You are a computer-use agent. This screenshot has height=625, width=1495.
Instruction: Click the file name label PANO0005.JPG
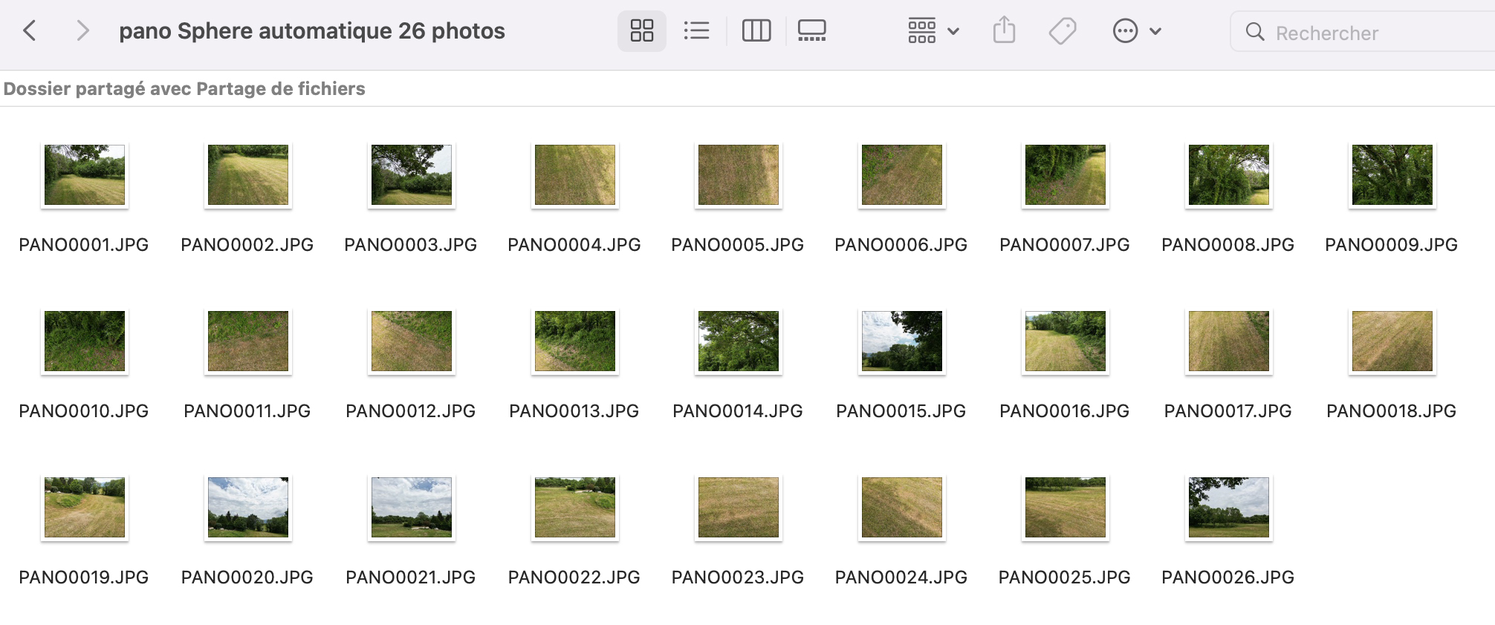click(738, 245)
